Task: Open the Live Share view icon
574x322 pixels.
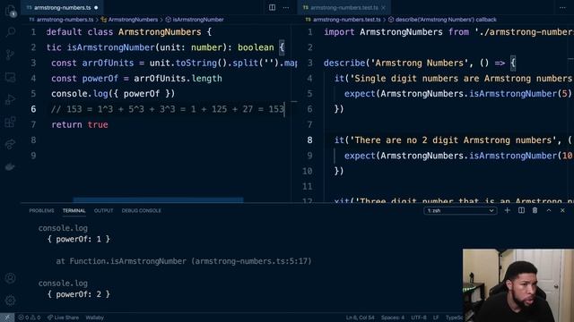Action: pos(10,144)
